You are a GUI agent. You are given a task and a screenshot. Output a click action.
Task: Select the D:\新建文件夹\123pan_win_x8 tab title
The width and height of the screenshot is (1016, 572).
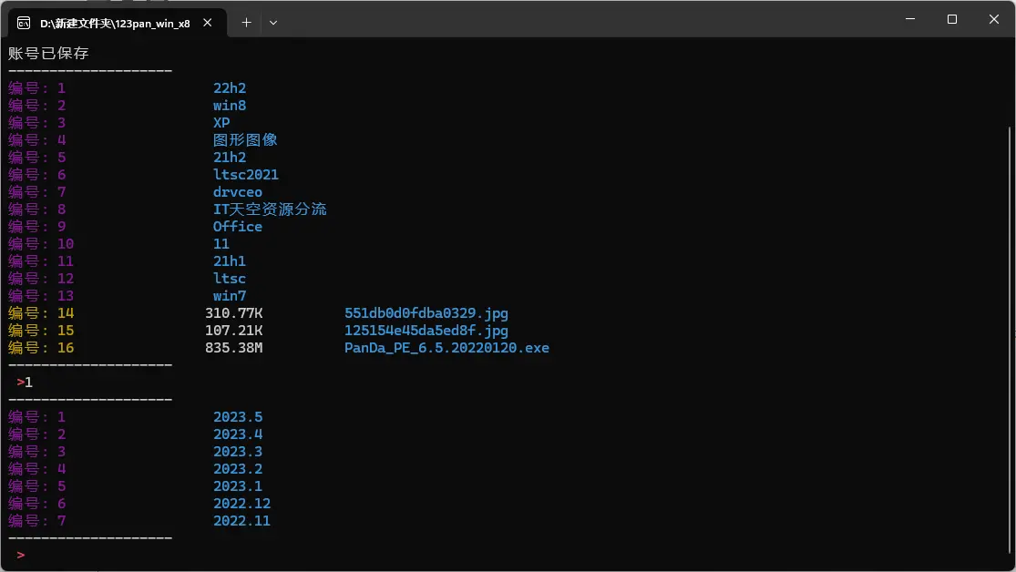tap(115, 23)
